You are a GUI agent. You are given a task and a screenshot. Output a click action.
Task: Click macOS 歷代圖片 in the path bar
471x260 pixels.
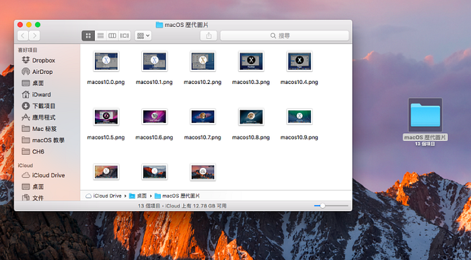click(177, 196)
